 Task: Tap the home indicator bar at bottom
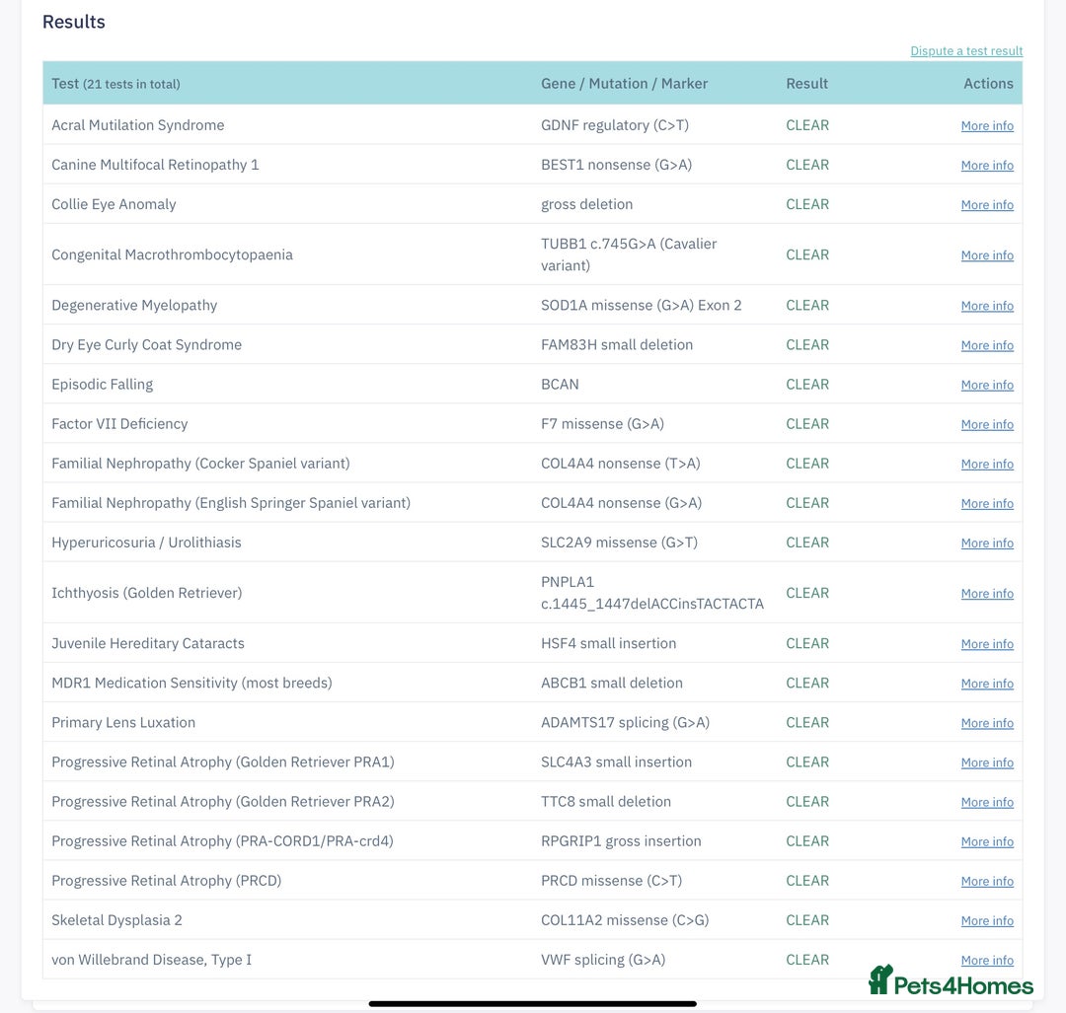(x=533, y=1004)
